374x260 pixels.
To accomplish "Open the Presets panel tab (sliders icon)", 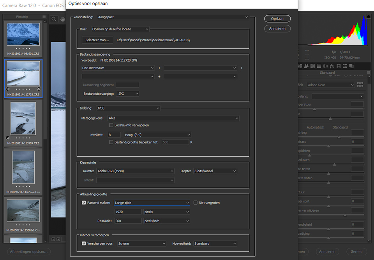I will (345, 66).
